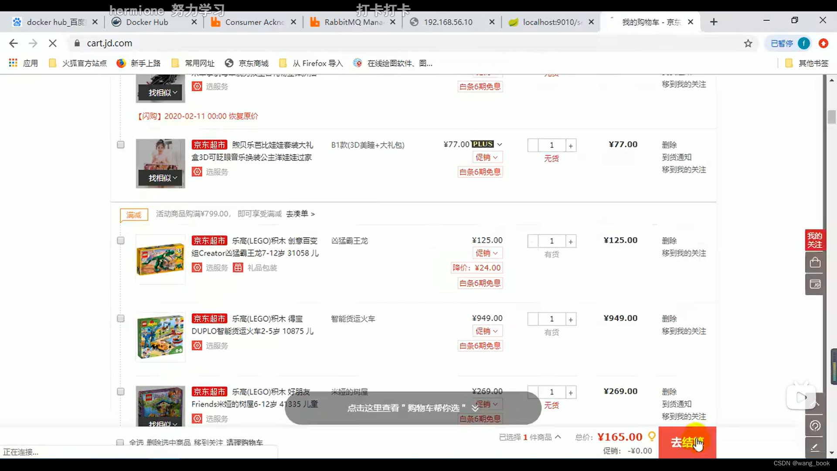837x471 pixels.
Task: Open the shopping bag sidebar icon
Action: point(815,263)
